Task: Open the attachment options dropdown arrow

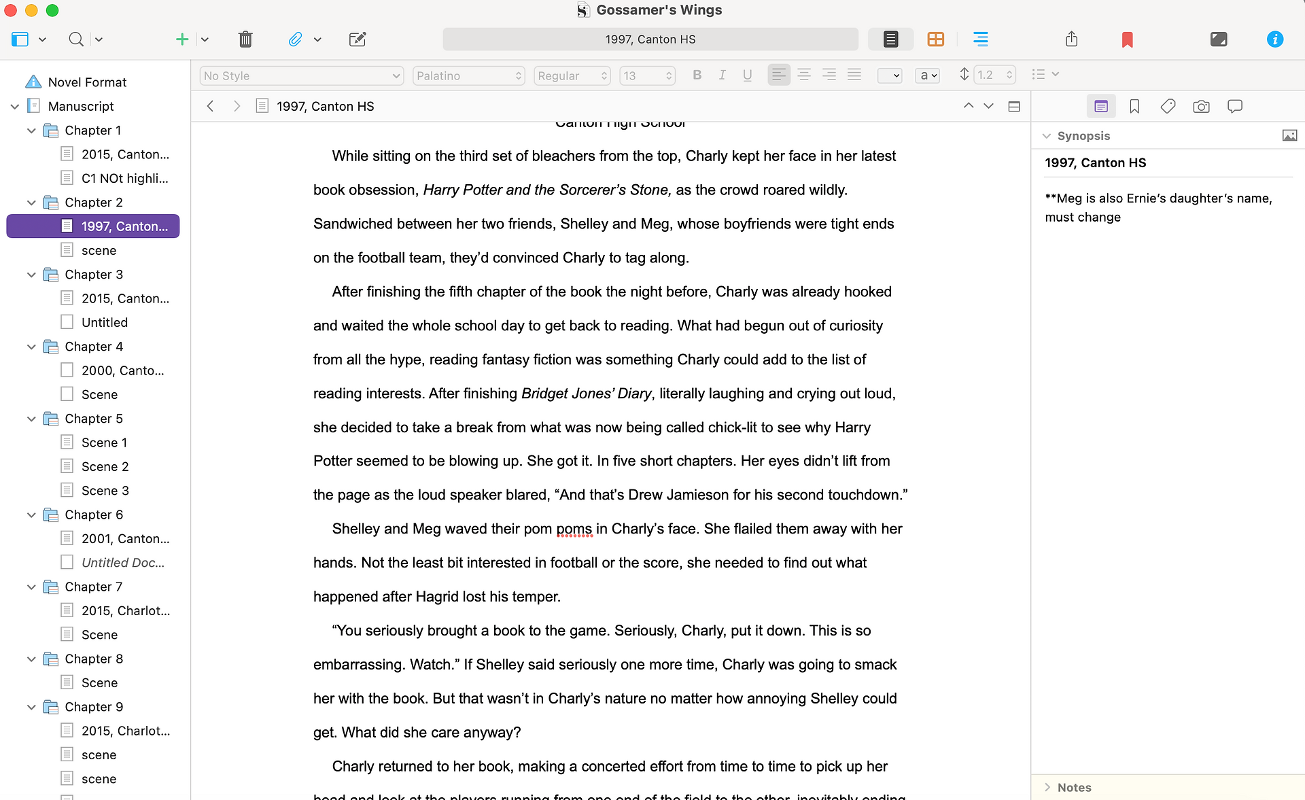Action: pos(317,39)
